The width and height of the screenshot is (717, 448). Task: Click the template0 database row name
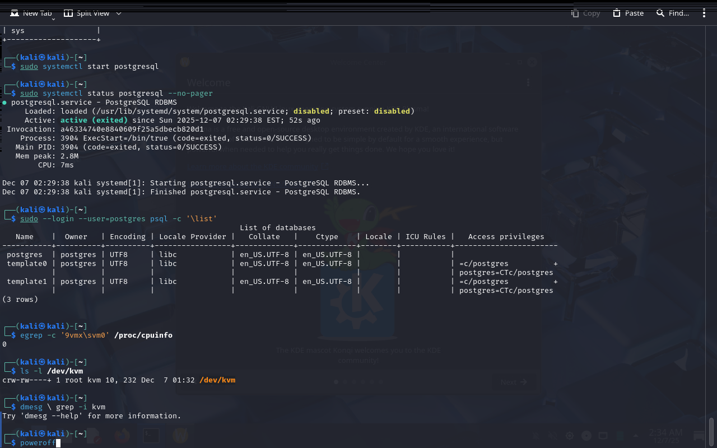27,264
